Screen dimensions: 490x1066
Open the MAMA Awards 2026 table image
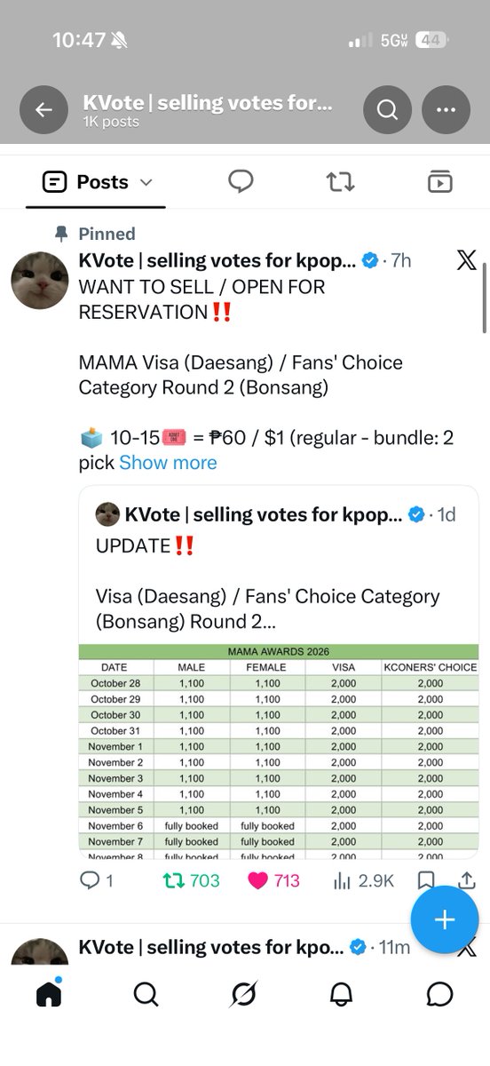tap(279, 751)
